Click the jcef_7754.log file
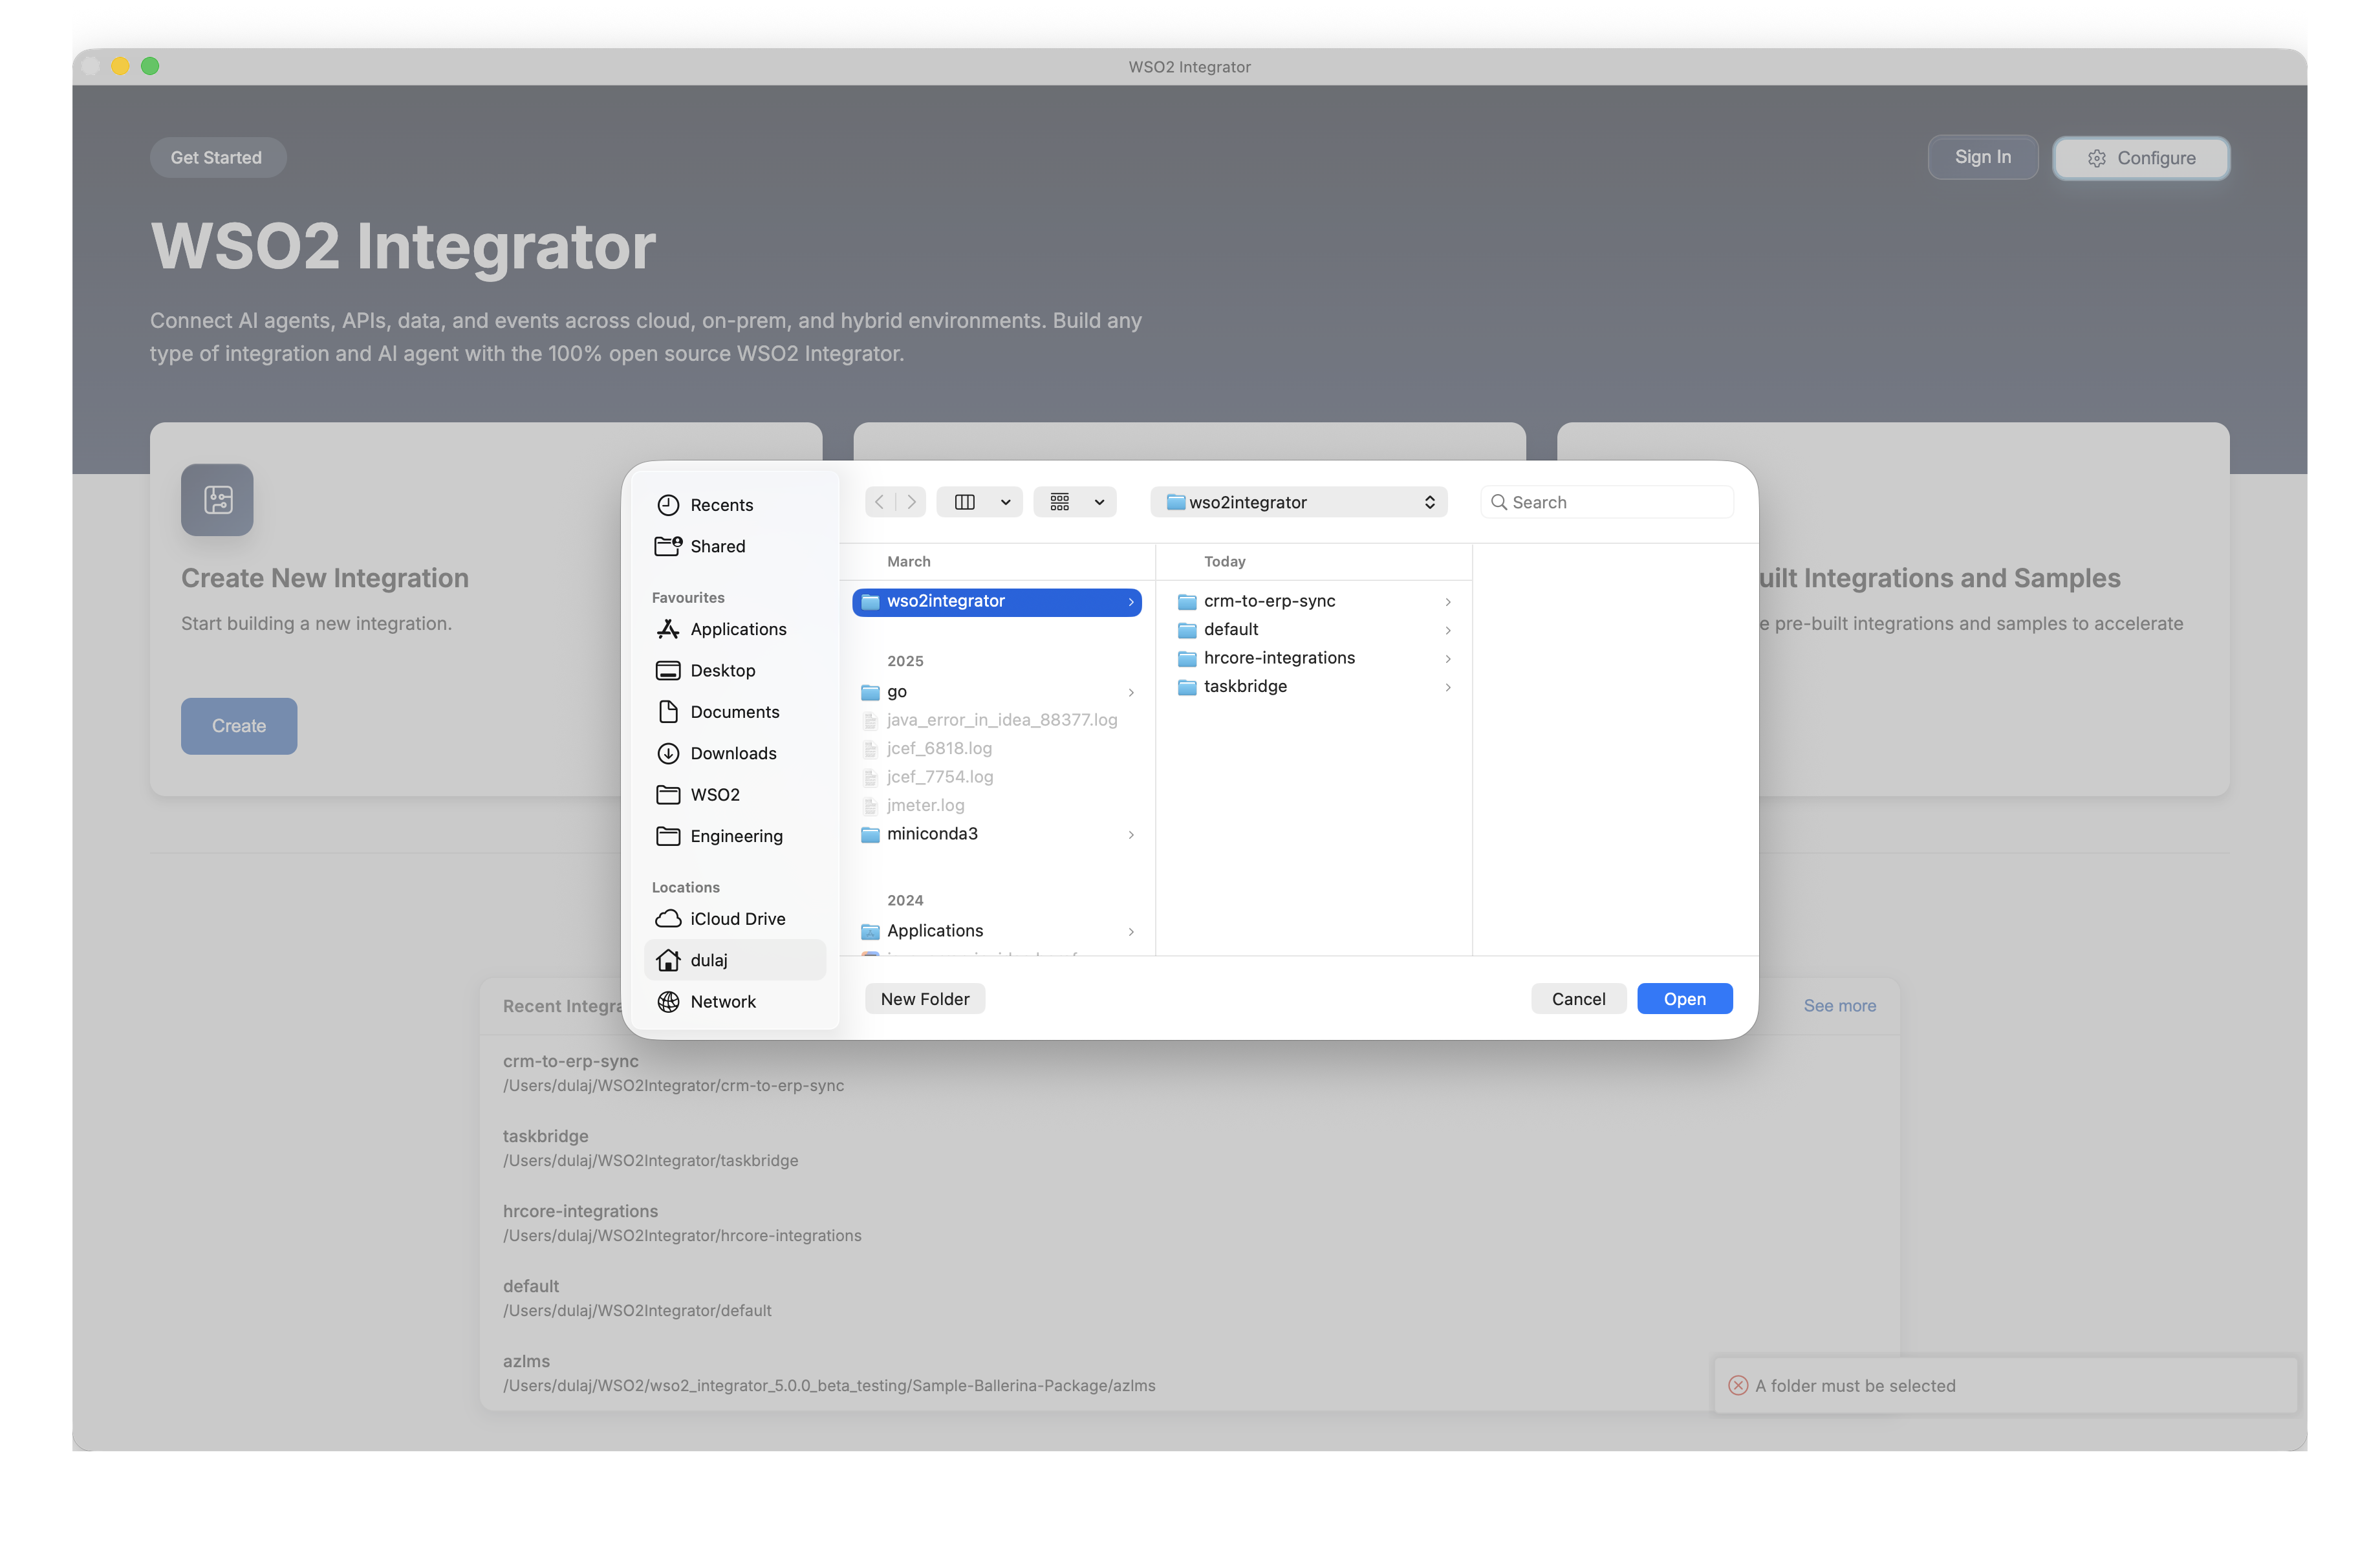 coord(997,777)
